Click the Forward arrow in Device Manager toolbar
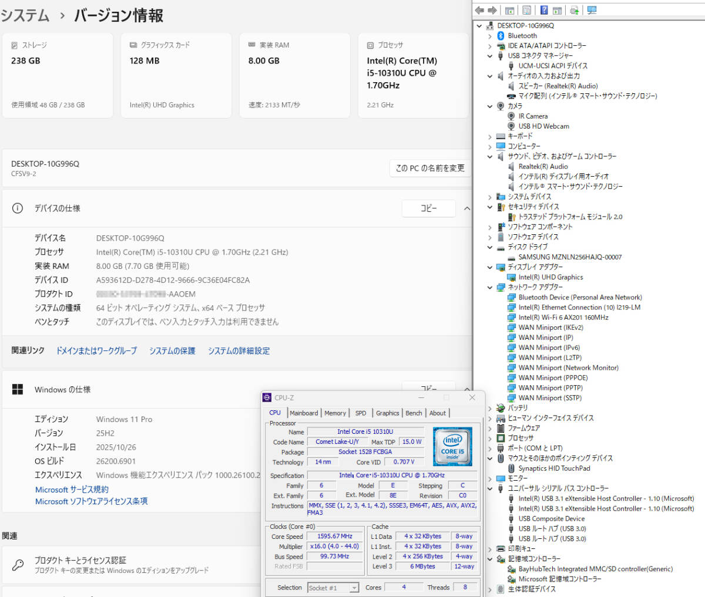Image resolution: width=705 pixels, height=597 pixels. (x=491, y=10)
